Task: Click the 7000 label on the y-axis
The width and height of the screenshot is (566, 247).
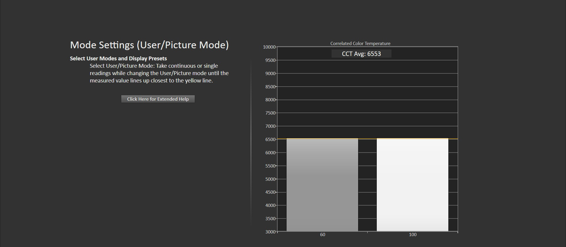Action: (x=270, y=126)
